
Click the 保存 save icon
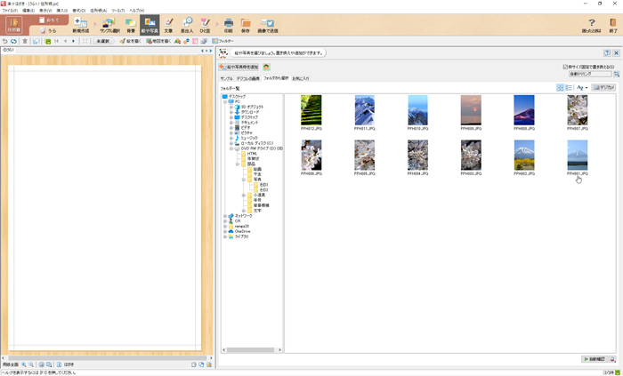pos(245,24)
